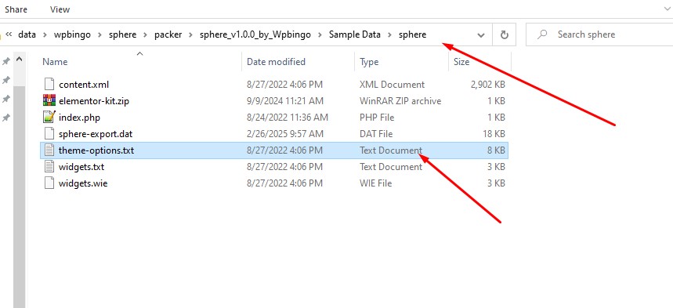Refresh the folder with the reload icon
This screenshot has height=308, width=673.
[505, 34]
